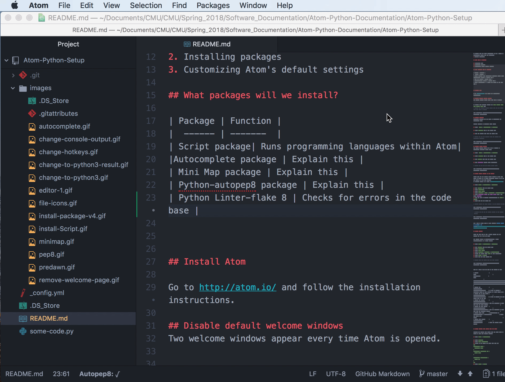Image resolution: width=505 pixels, height=382 pixels.
Task: Click the 'Python-autopep8' misspelled word
Action: tap(217, 185)
